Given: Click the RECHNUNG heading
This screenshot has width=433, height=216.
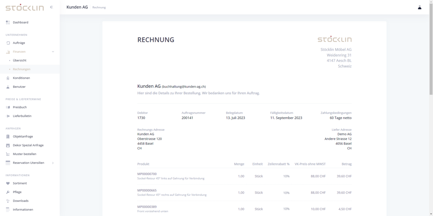Looking at the screenshot, I should (x=156, y=40).
